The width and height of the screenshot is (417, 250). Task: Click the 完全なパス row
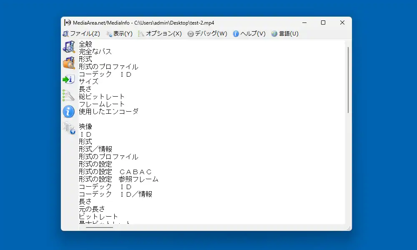[x=95, y=52]
